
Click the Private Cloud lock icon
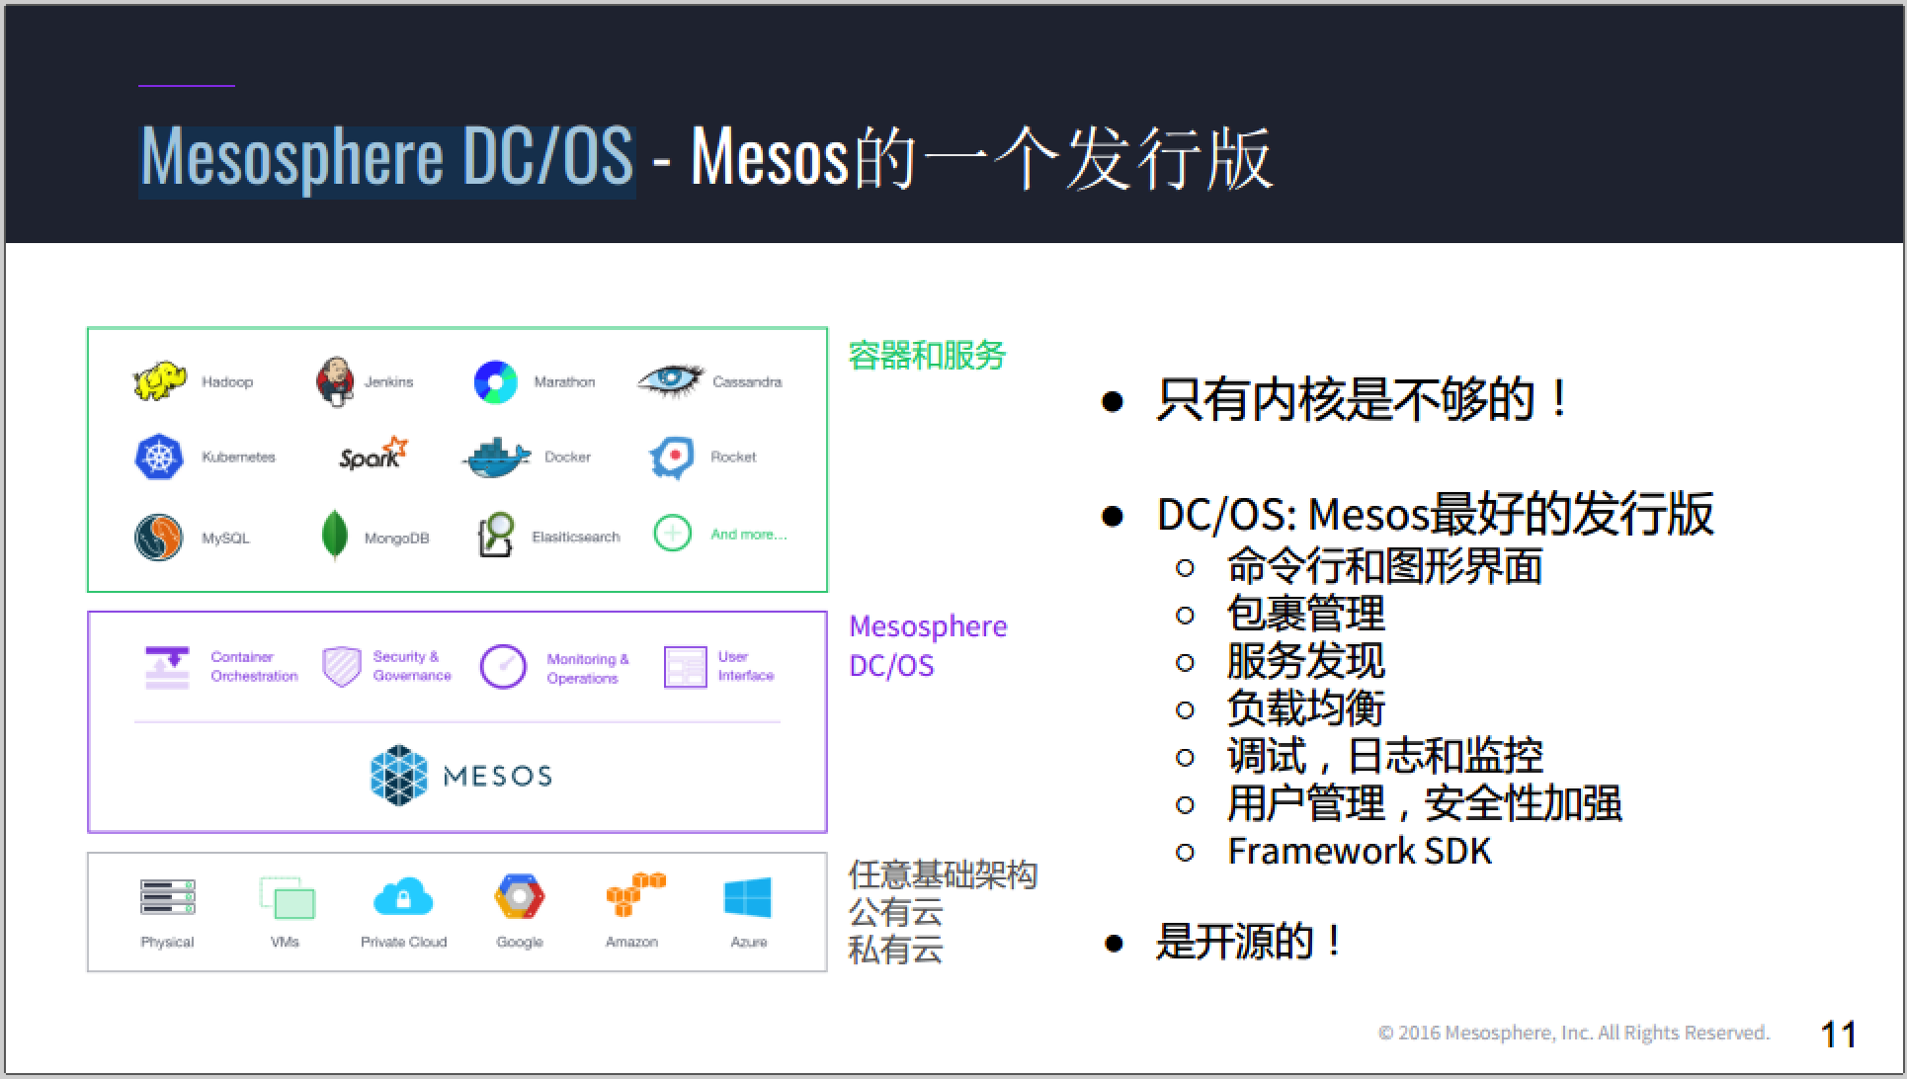tap(403, 897)
